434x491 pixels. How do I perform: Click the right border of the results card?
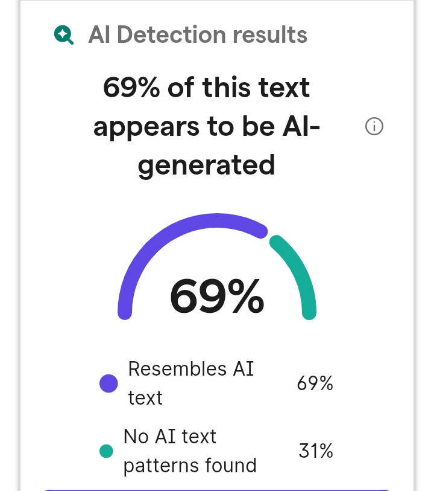pos(414,242)
